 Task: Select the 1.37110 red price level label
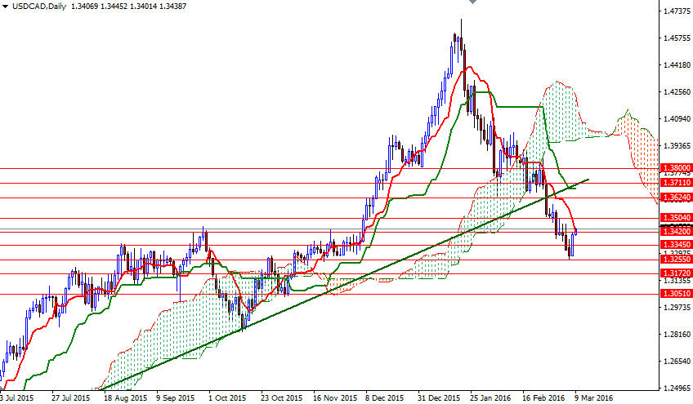tap(675, 184)
